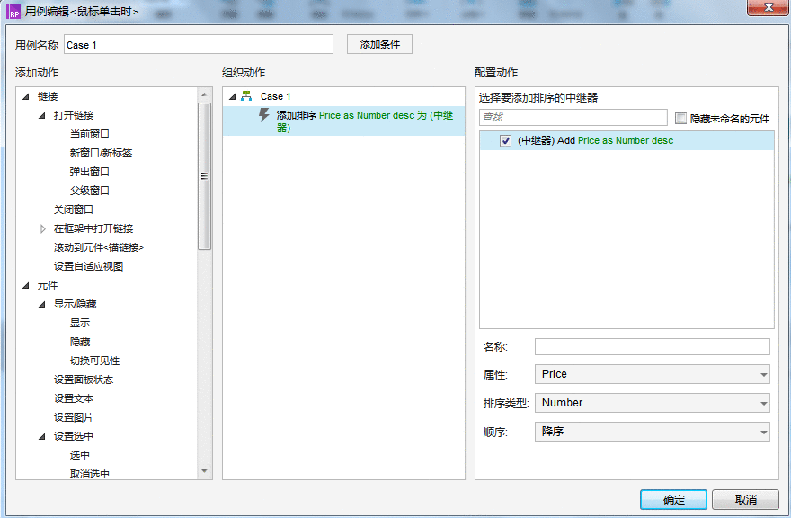Collapse the 设置选中 tree node

tap(42, 437)
